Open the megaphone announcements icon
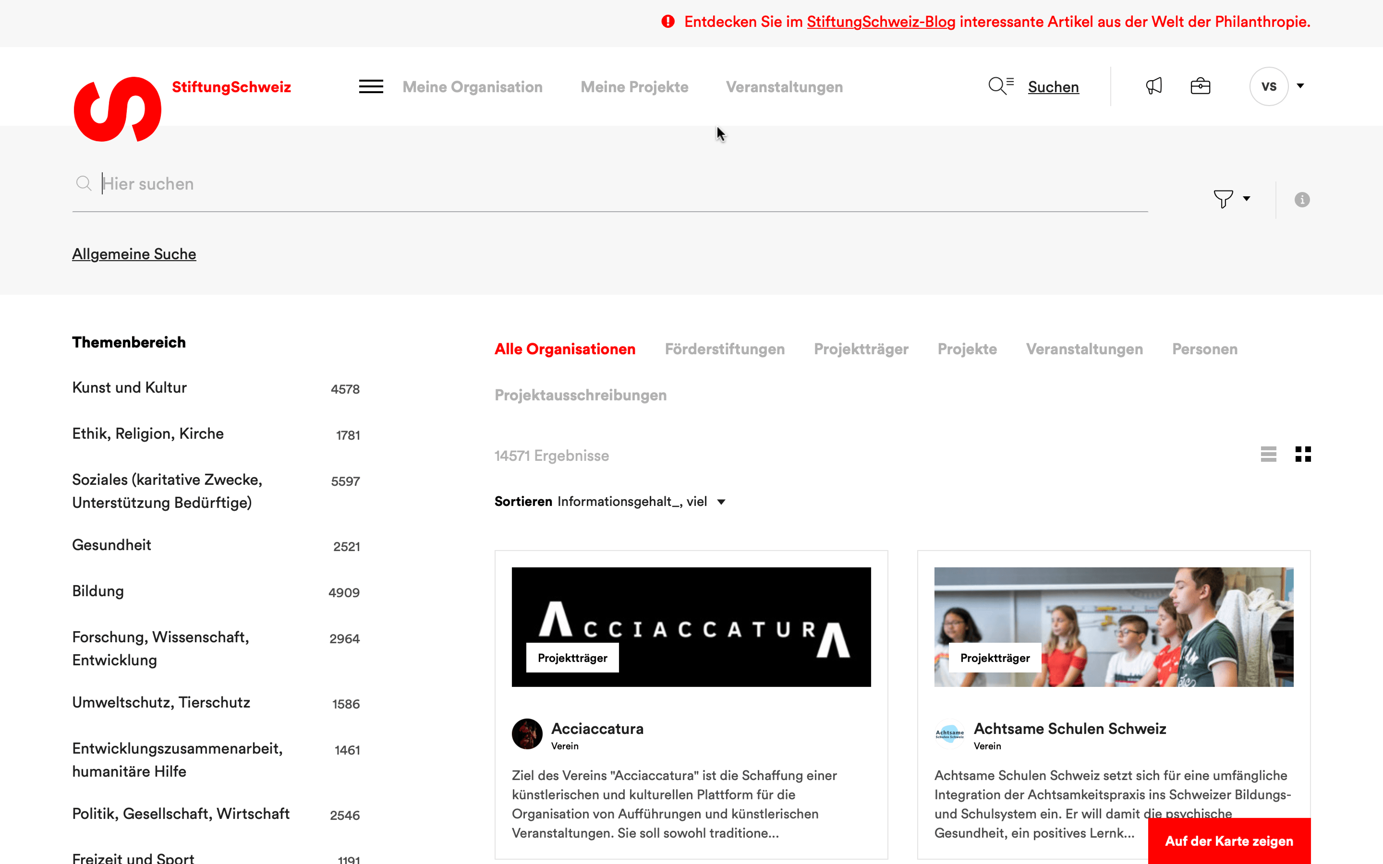The image size is (1383, 864). (x=1154, y=86)
